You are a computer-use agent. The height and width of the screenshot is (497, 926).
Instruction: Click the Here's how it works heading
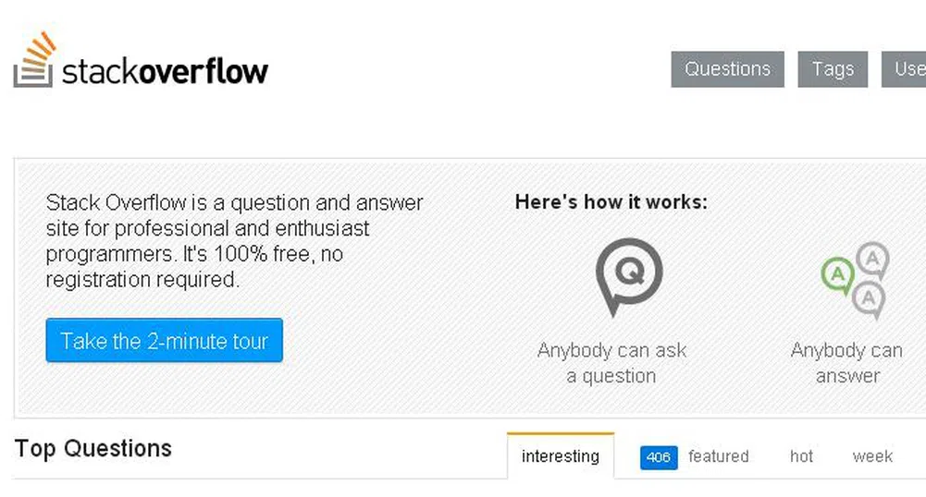click(611, 202)
